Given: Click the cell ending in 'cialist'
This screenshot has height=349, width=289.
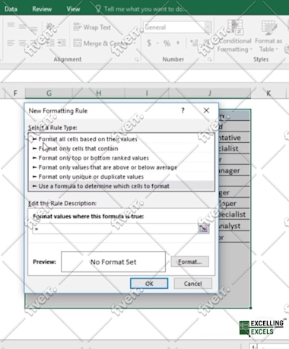Looking at the screenshot, I should click(x=234, y=148).
